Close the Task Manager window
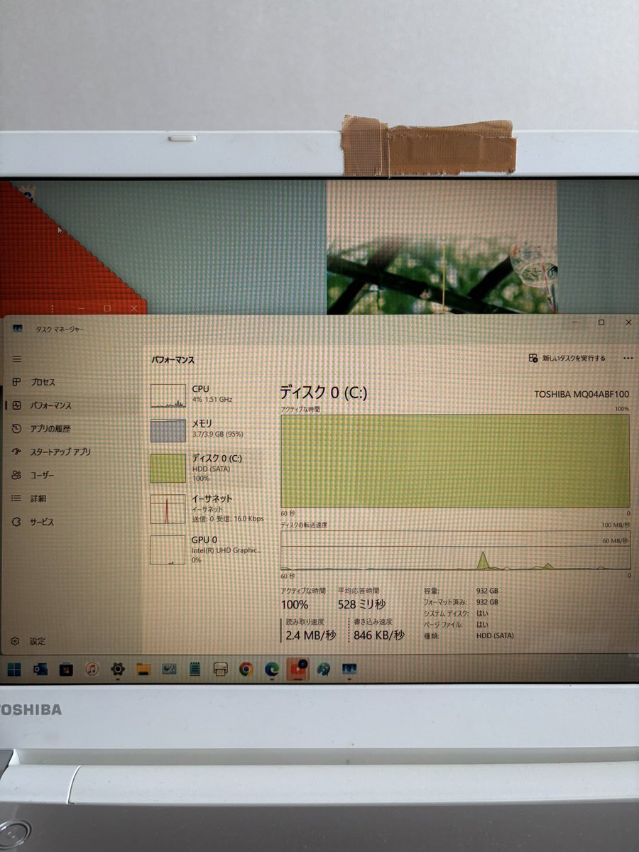Image resolution: width=639 pixels, height=852 pixels. click(628, 323)
